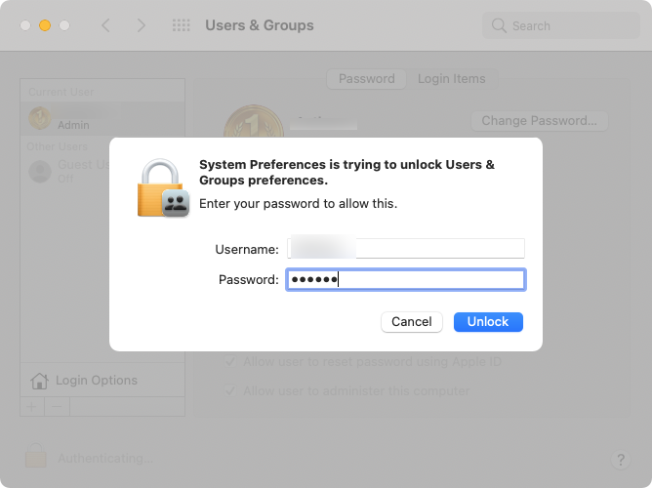The width and height of the screenshot is (652, 488).
Task: Click the Authenticating… status text
Action: click(105, 458)
